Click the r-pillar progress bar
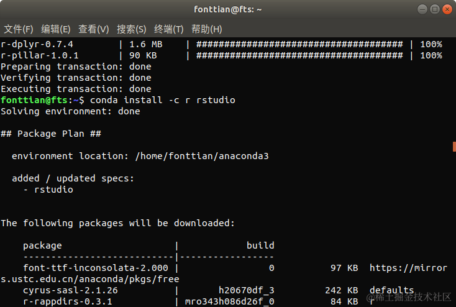This screenshot has width=456, height=307. pos(299,55)
